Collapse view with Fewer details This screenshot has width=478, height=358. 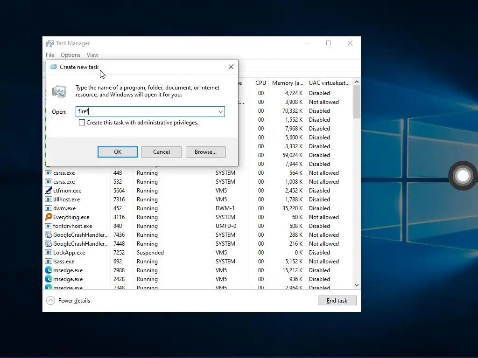tap(68, 301)
